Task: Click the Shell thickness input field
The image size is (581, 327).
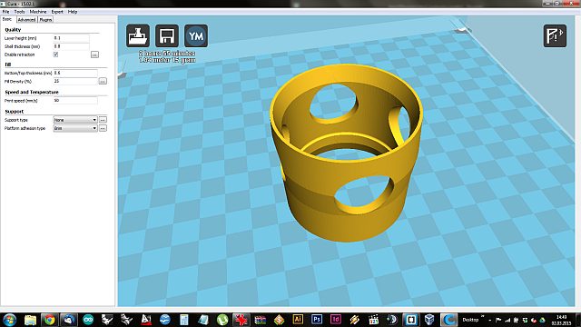Action: point(71,46)
